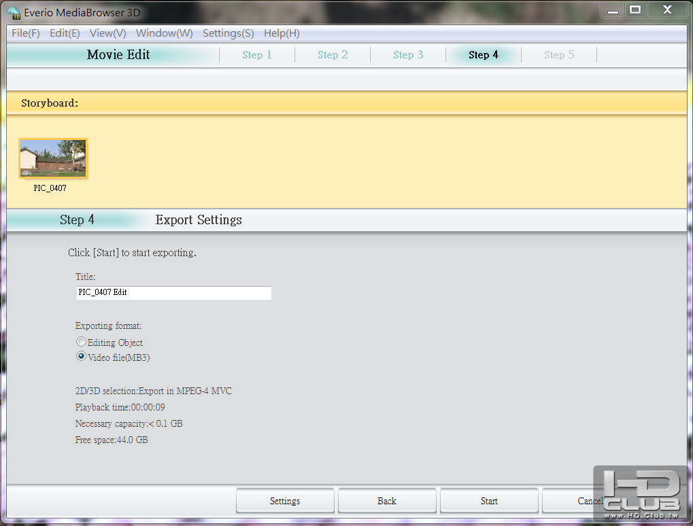Select the PIC_0407 storyboard thumbnail

click(x=53, y=158)
